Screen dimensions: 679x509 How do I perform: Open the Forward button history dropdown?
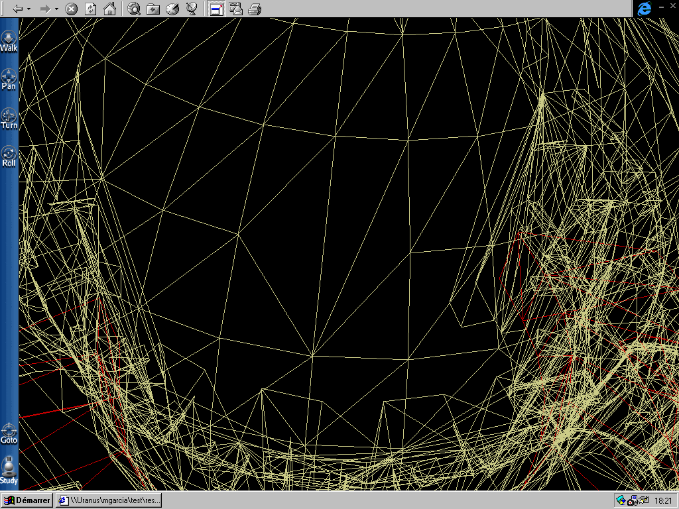[x=56, y=9]
